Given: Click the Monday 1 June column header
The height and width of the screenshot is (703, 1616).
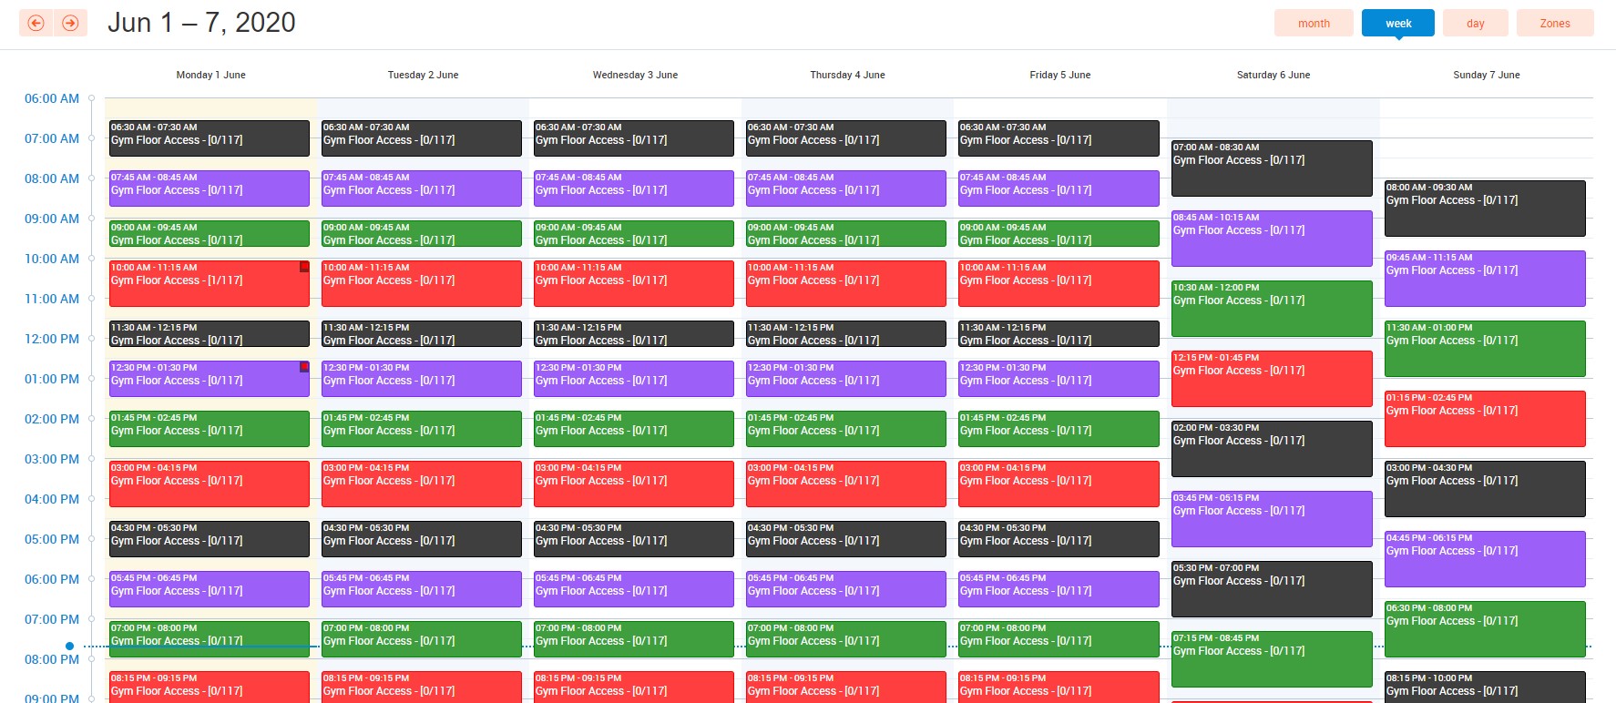Looking at the screenshot, I should [210, 75].
